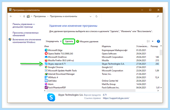Image resolution: width=170 pixels, height=110 pixels.
Task: Click horizontal scrollbar left arrow
Action: coord(45,91)
